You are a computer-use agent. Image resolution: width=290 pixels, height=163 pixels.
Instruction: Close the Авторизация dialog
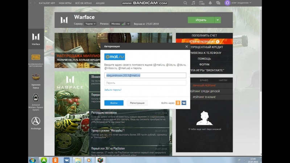pyautogui.click(x=186, y=46)
